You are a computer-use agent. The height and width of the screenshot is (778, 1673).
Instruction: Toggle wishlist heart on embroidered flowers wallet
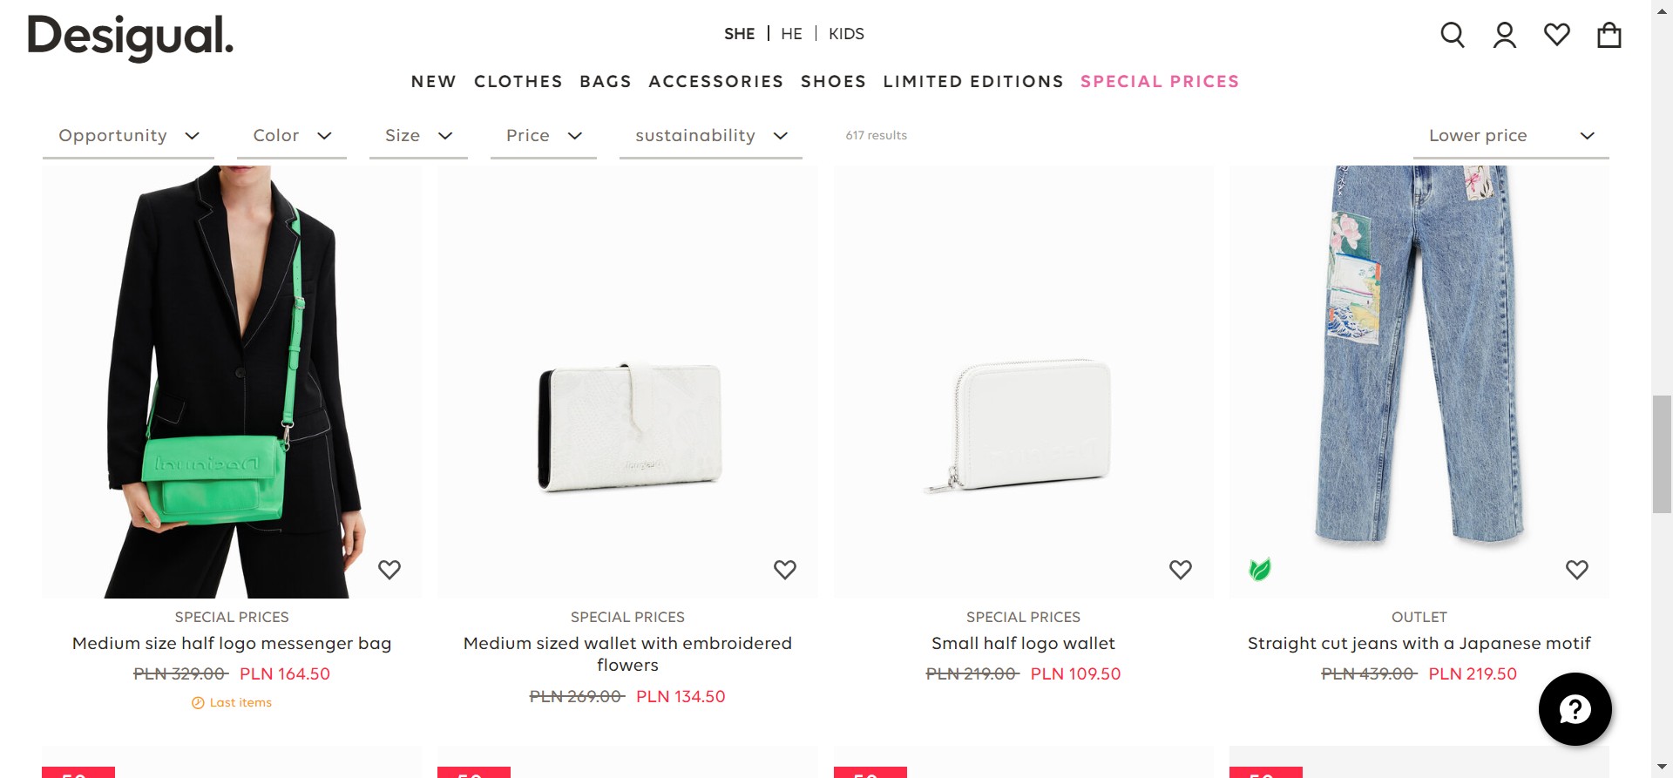coord(785,570)
